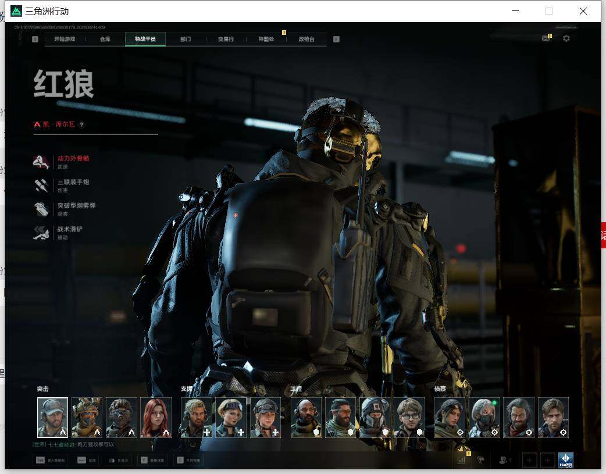Select bearded 侦察 operator with red scarf
This screenshot has width=606, height=474.
point(519,418)
